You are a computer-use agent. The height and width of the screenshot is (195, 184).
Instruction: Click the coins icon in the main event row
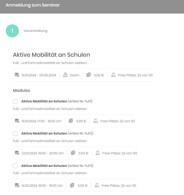89,75
